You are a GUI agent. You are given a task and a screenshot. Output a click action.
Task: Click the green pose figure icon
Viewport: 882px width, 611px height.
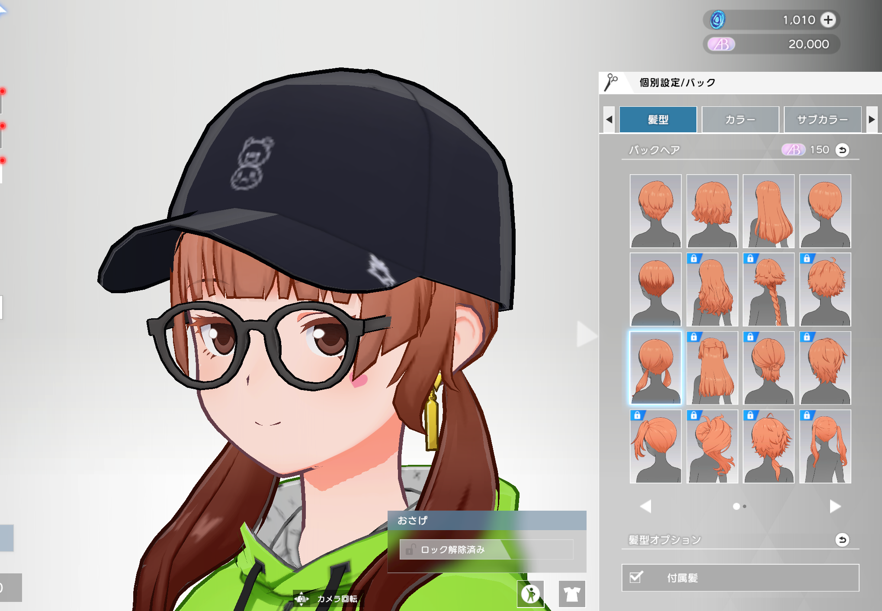[530, 594]
